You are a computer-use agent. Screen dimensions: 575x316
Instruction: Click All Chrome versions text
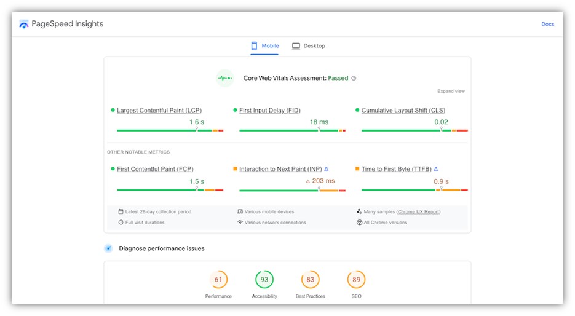coord(385,223)
